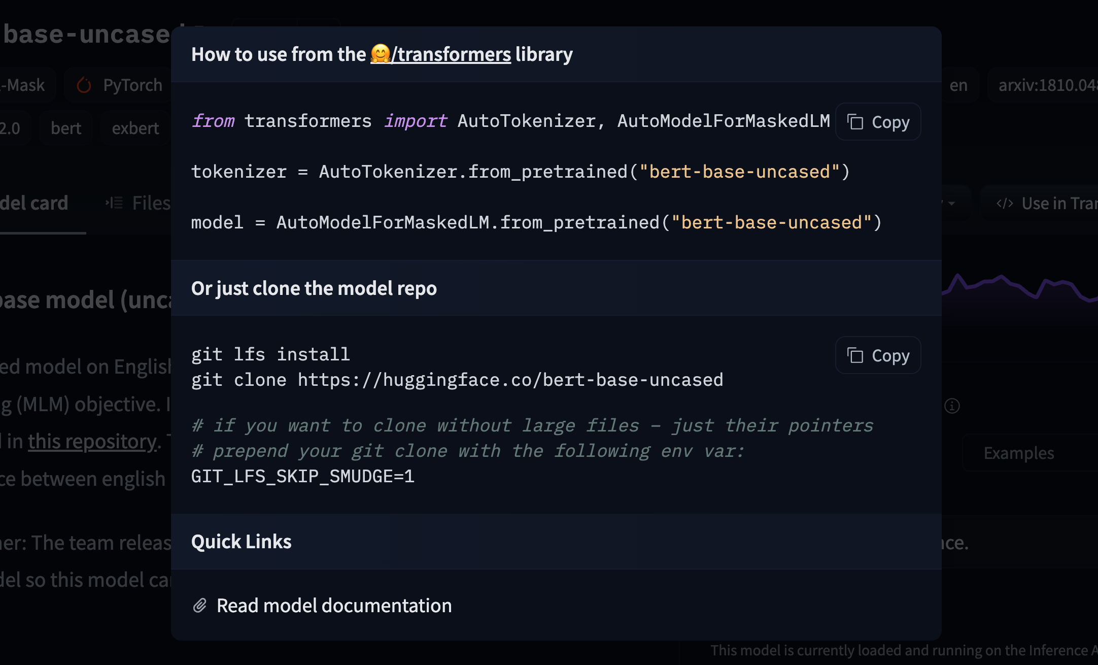Screen dimensions: 1098x665
Task: Select the bert tag
Action: point(65,128)
